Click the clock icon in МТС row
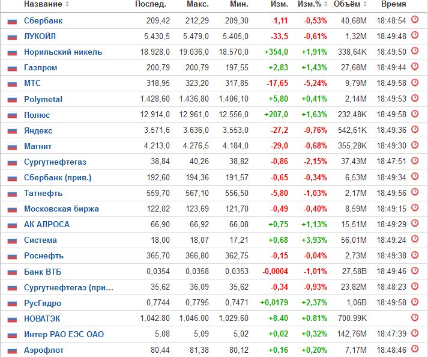 pyautogui.click(x=415, y=82)
